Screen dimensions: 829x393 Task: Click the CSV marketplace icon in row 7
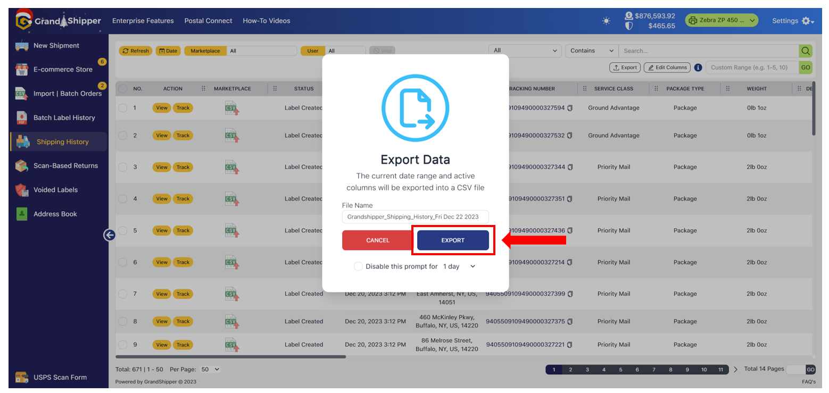point(231,294)
